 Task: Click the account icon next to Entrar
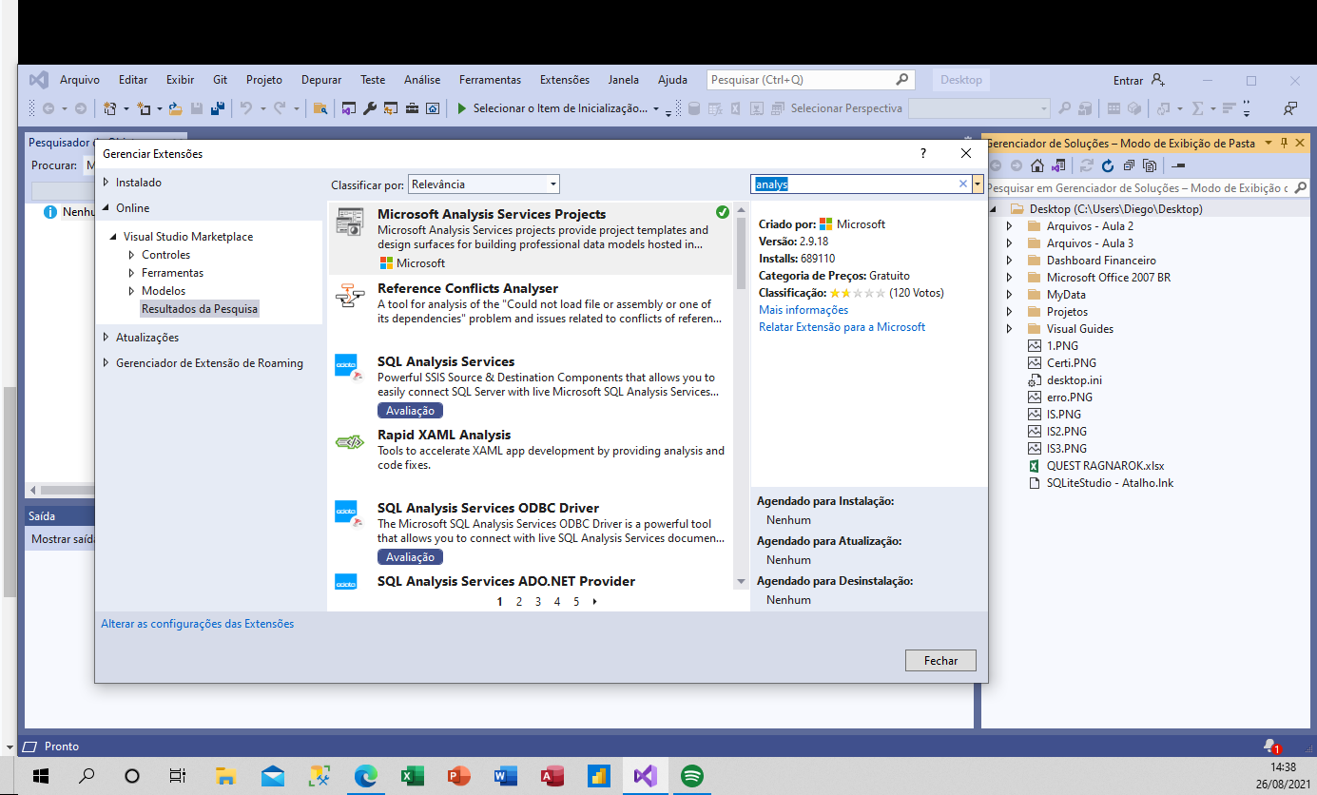[1157, 80]
